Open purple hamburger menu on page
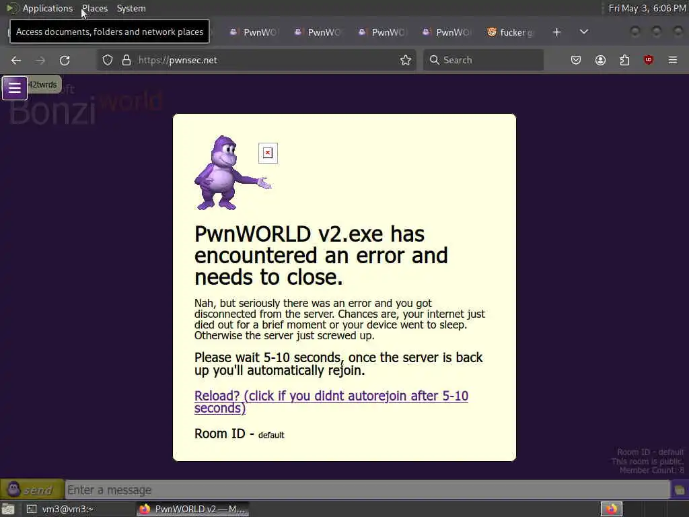 click(15, 88)
